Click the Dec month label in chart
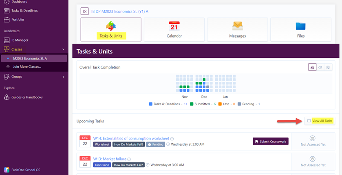The width and height of the screenshot is (342, 175). point(204,97)
